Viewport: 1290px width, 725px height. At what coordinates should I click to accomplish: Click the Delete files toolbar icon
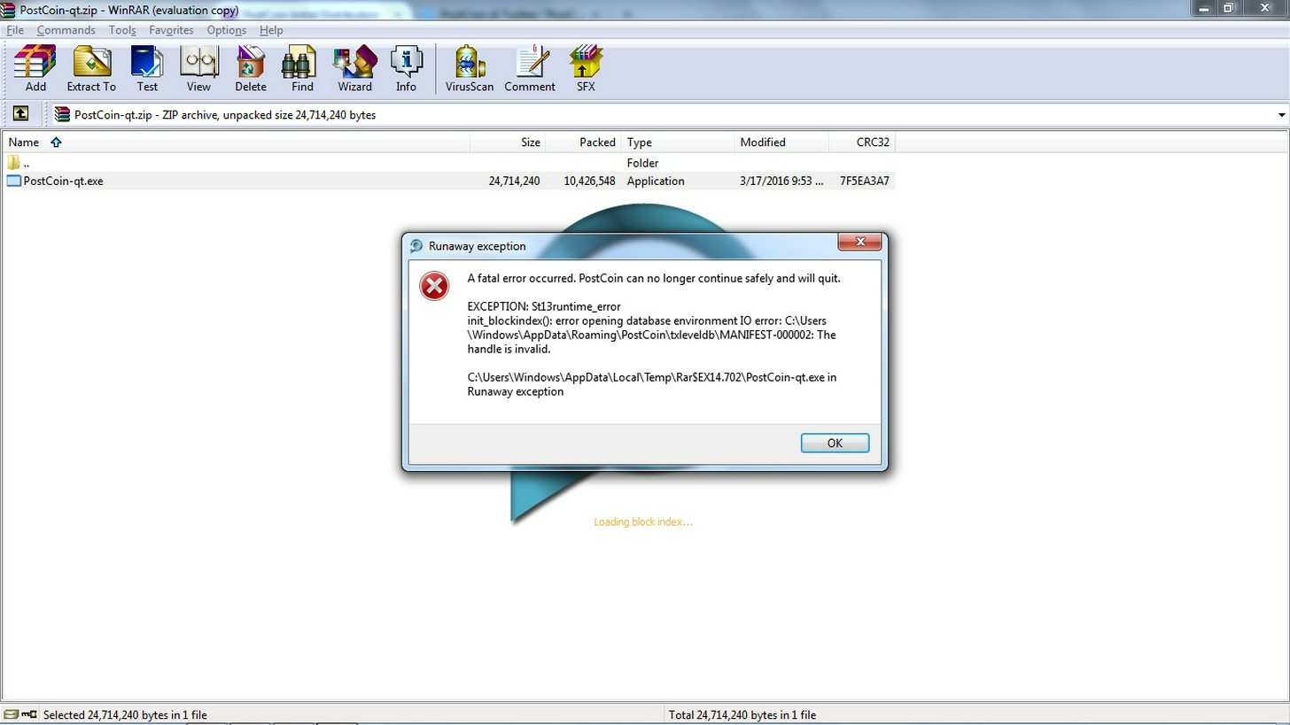coord(250,69)
